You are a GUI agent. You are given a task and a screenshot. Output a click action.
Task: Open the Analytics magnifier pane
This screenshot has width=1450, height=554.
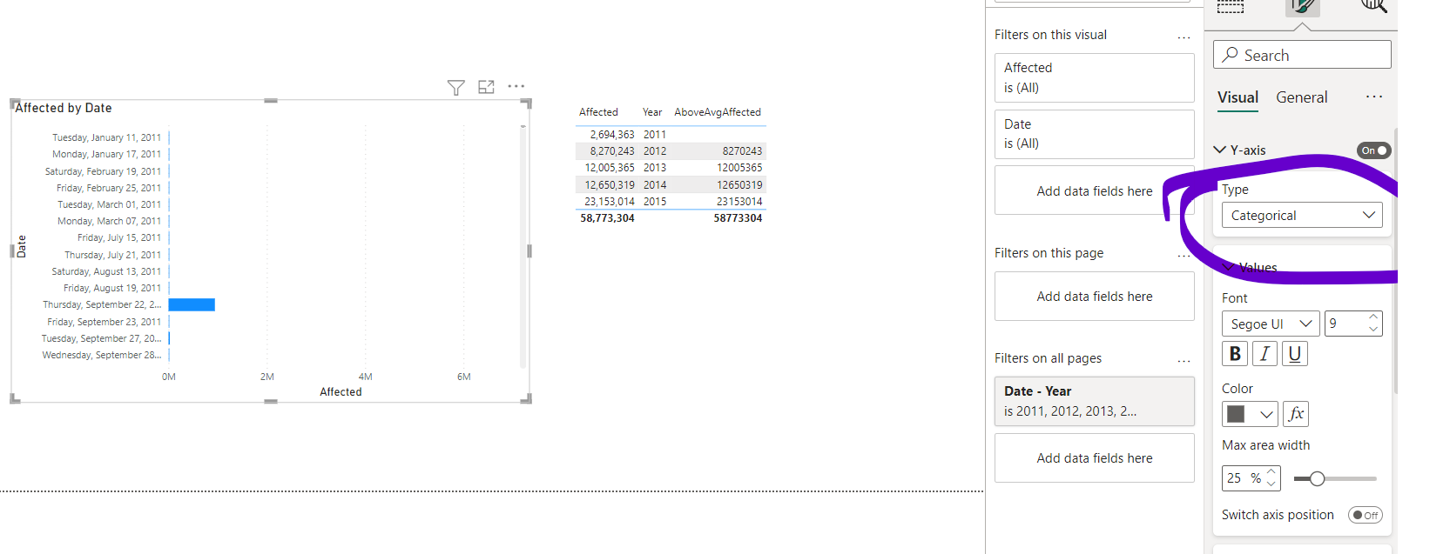1374,6
